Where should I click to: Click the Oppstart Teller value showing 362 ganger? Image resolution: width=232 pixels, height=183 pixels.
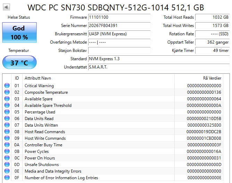click(x=212, y=42)
